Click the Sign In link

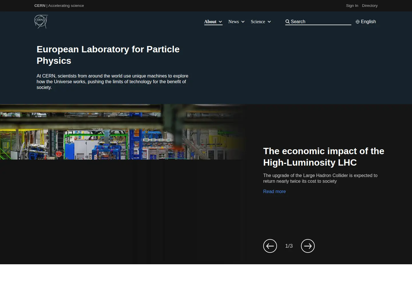pos(352,6)
